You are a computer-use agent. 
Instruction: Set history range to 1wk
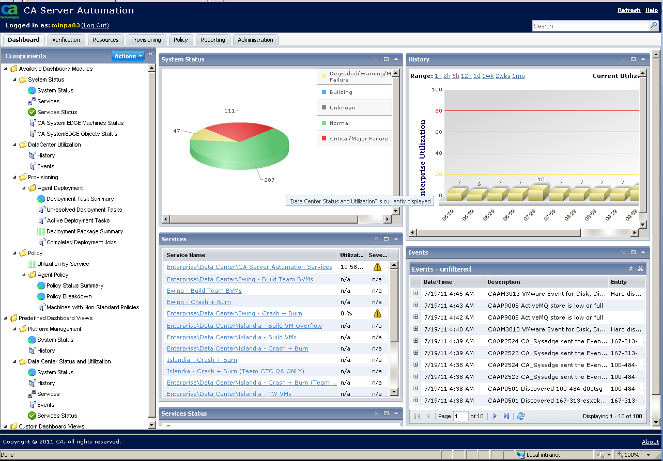[x=488, y=76]
